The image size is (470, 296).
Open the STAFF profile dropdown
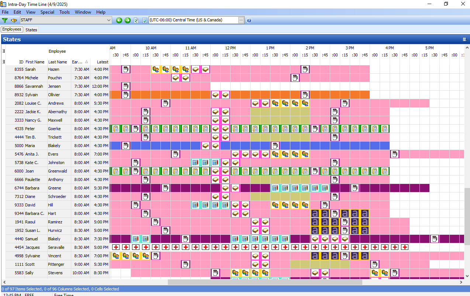(110, 20)
